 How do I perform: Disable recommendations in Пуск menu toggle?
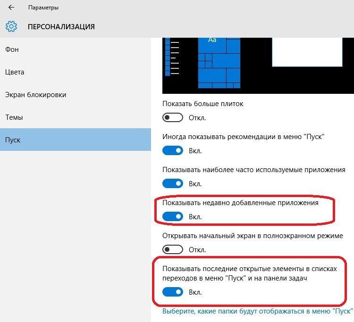tap(172, 150)
